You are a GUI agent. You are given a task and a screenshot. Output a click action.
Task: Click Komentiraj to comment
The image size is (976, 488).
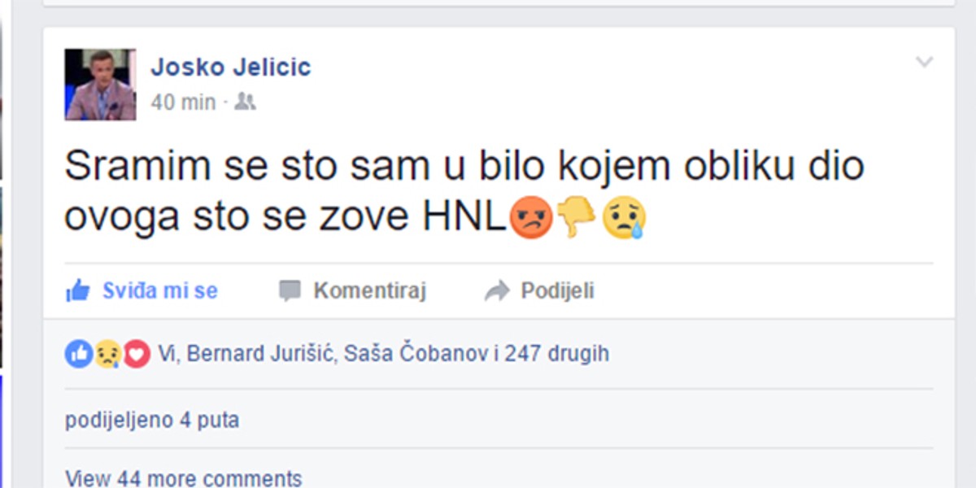[x=373, y=289]
